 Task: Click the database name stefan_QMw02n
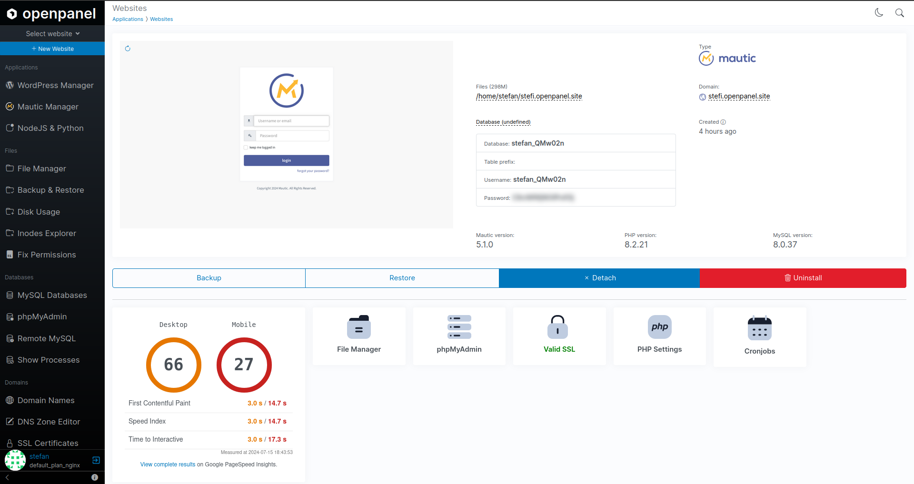tap(537, 143)
